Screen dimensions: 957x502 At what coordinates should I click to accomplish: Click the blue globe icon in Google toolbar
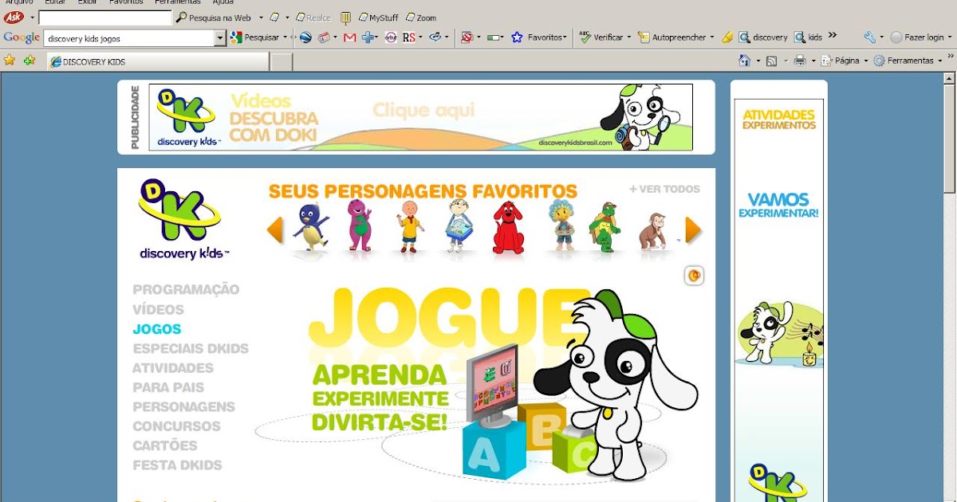click(305, 37)
